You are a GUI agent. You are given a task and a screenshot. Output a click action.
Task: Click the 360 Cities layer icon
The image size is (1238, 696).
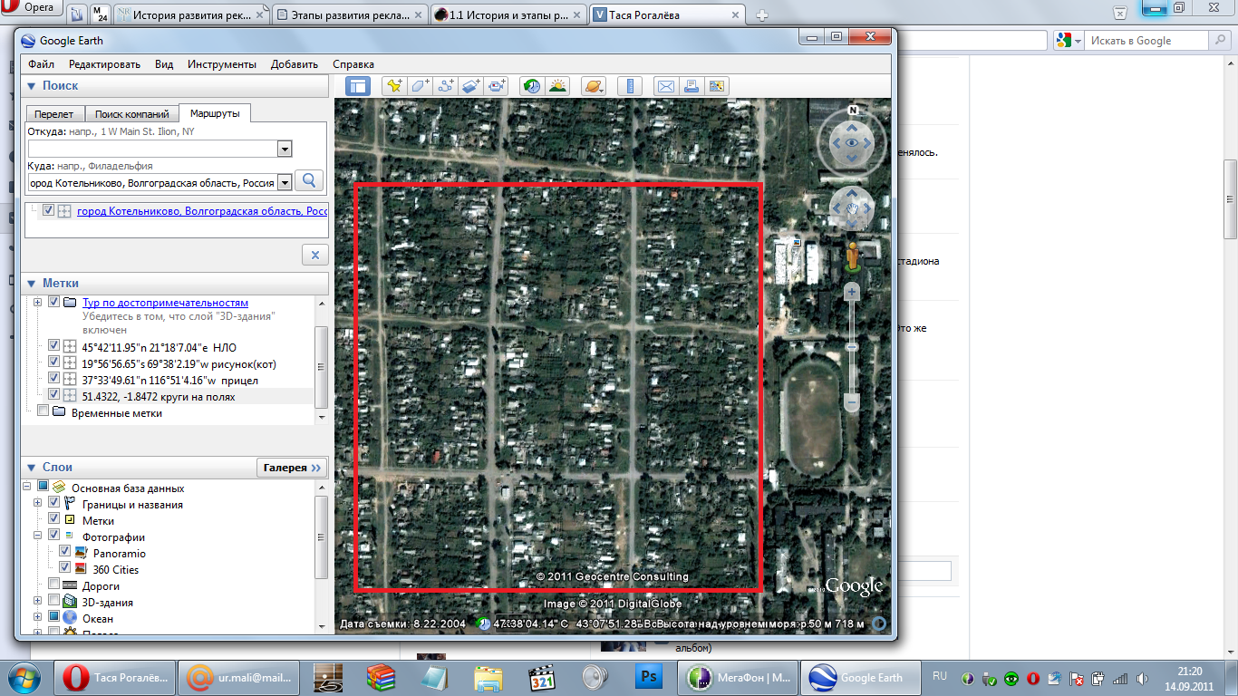click(80, 569)
